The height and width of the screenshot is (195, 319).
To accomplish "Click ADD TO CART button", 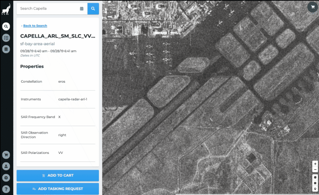I will click(x=58, y=175).
